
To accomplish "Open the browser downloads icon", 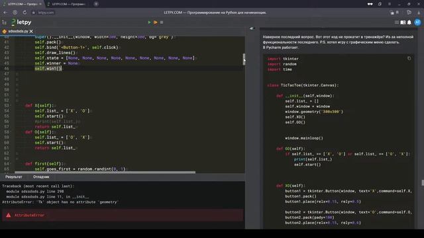I will pyautogui.click(x=419, y=13).
